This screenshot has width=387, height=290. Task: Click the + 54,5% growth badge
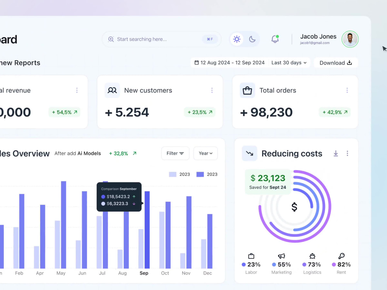click(x=64, y=112)
